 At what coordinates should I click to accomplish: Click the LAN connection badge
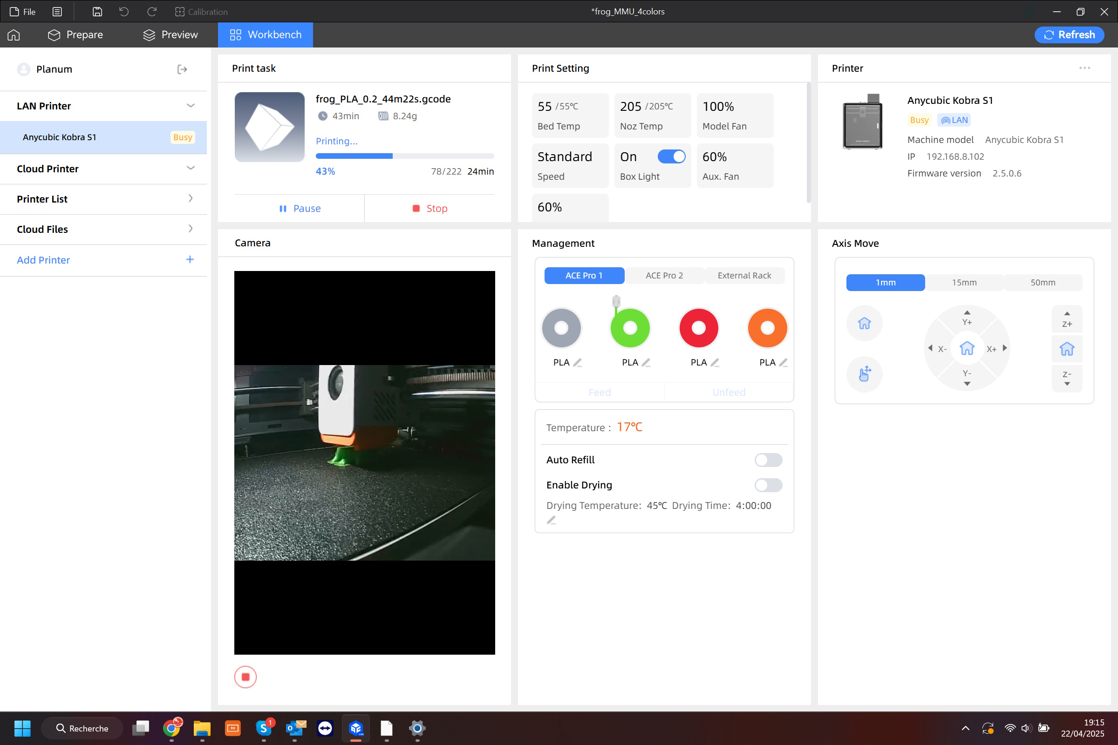click(x=954, y=120)
